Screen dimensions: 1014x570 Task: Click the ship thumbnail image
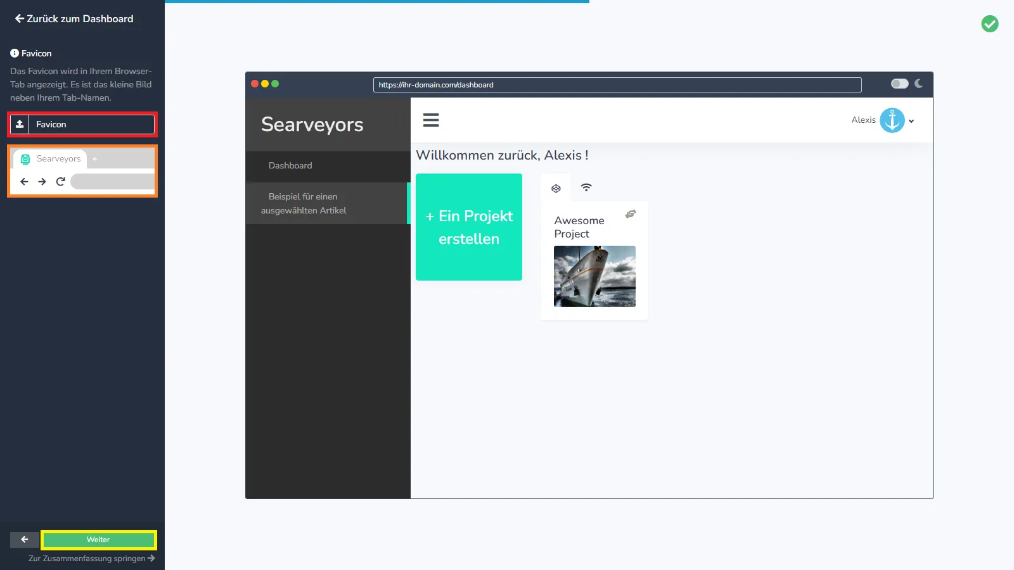[x=594, y=277]
